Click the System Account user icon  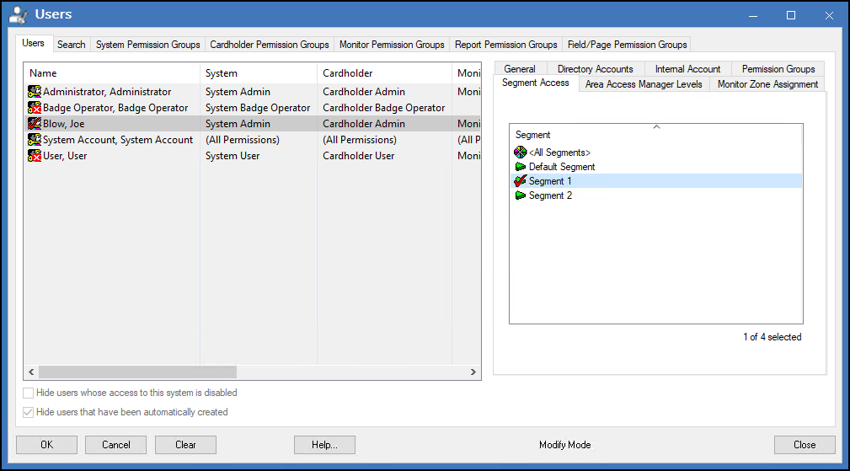click(35, 140)
